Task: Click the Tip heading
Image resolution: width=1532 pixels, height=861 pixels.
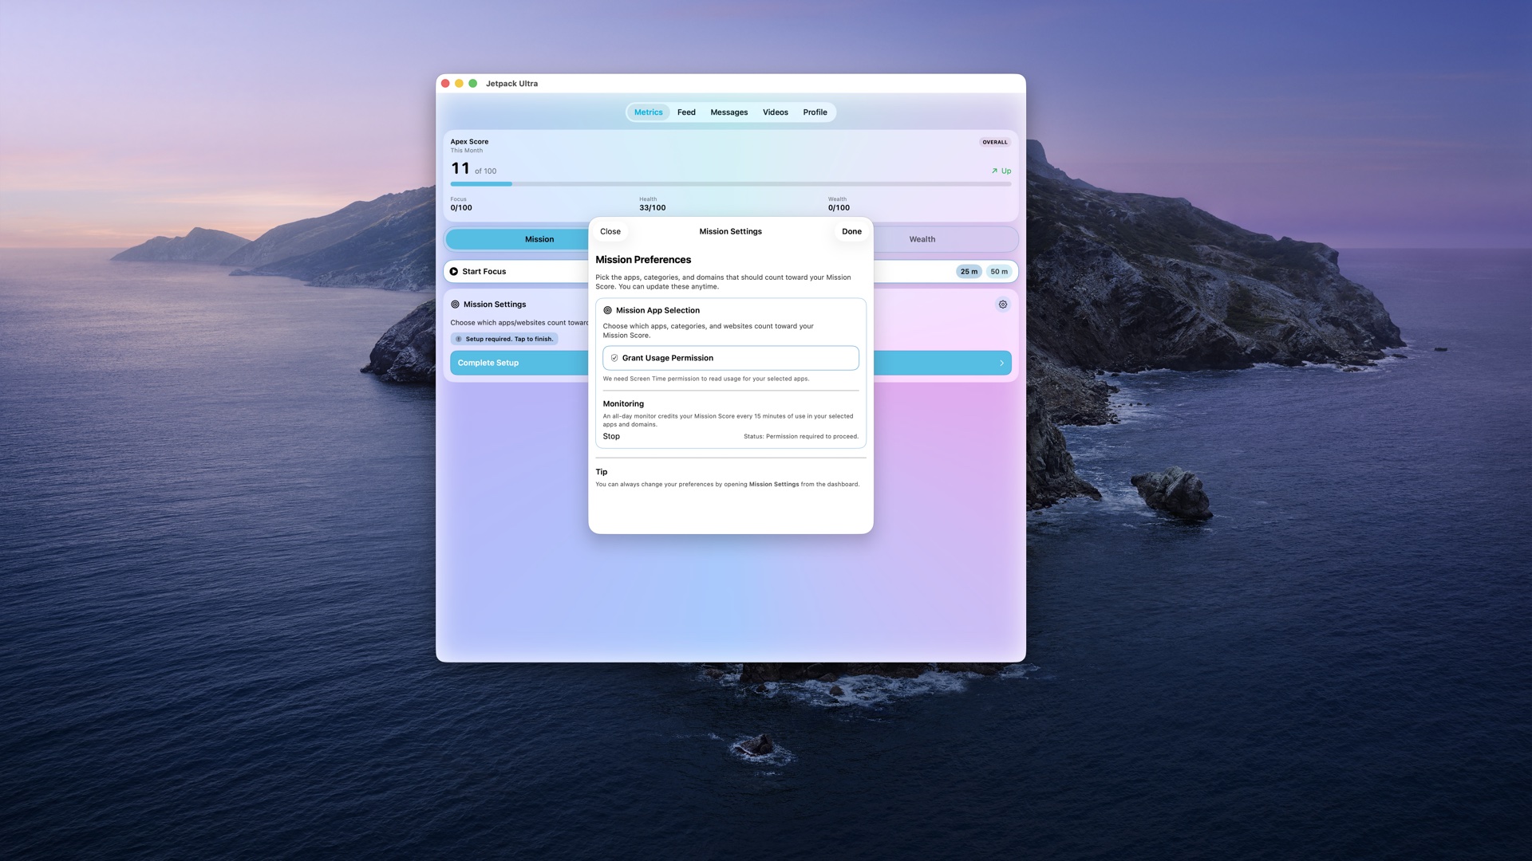Action: click(x=602, y=472)
